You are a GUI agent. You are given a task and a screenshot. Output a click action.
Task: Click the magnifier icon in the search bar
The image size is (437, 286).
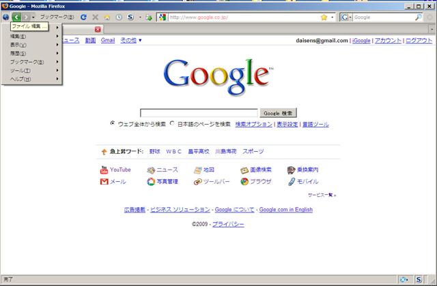pos(418,16)
